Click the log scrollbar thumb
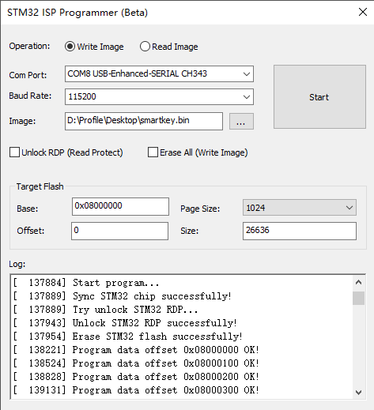374x410 pixels. (358, 298)
